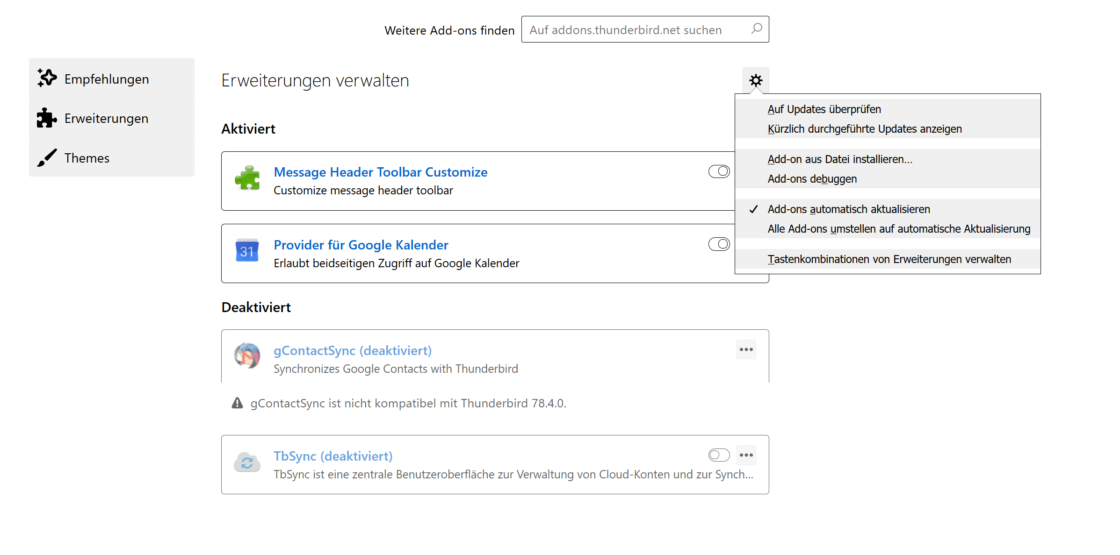Viewport: 1120px width, 555px height.
Task: Enable the TbSync add-on toggle
Action: click(x=719, y=455)
